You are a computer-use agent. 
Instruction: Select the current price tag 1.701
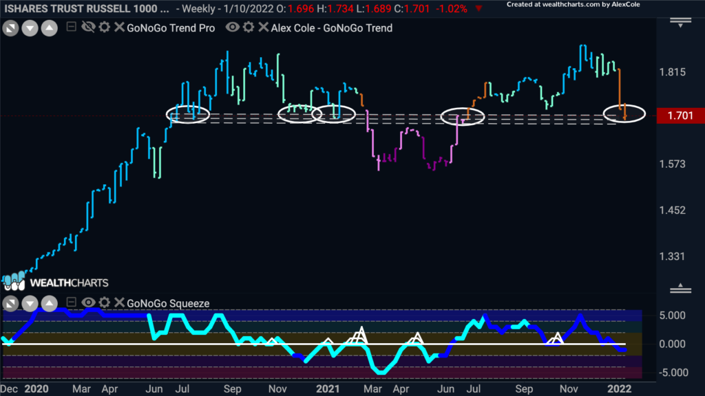pos(680,115)
